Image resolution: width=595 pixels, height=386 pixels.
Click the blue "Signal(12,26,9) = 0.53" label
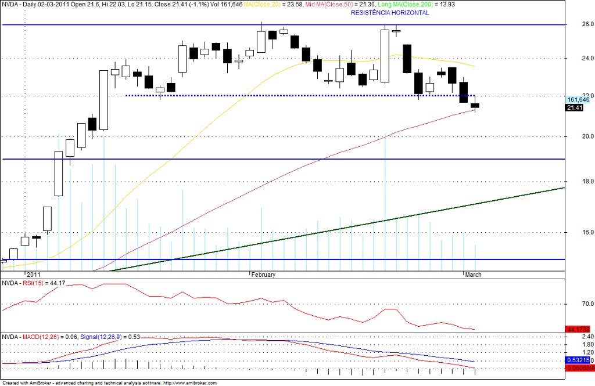(x=110, y=337)
